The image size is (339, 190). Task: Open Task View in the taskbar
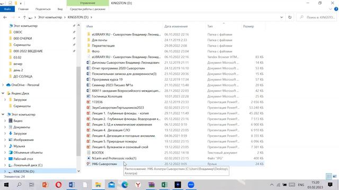click(x=32, y=185)
